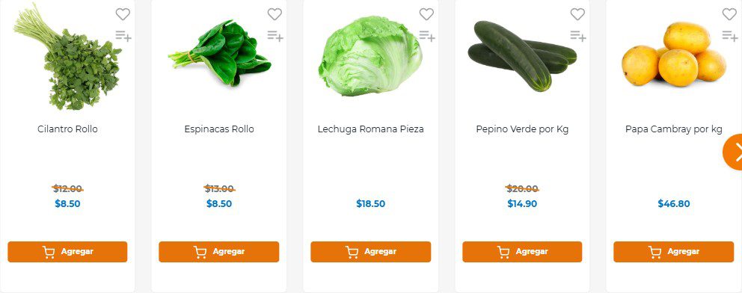The height and width of the screenshot is (293, 742).
Task: Open Cilantro Rollo product title
Action: point(67,129)
